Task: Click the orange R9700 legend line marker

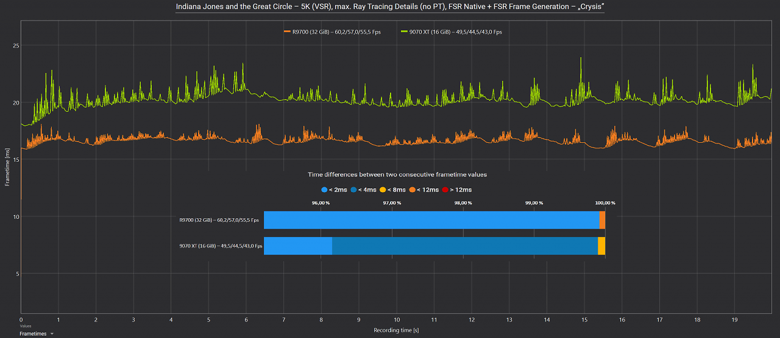Action: pos(287,32)
